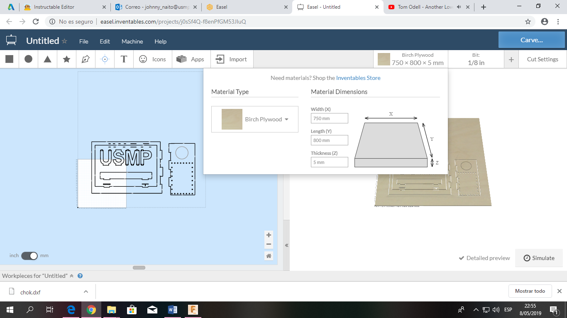Zoom in on the design canvas
This screenshot has height=318, width=567.
(269, 235)
